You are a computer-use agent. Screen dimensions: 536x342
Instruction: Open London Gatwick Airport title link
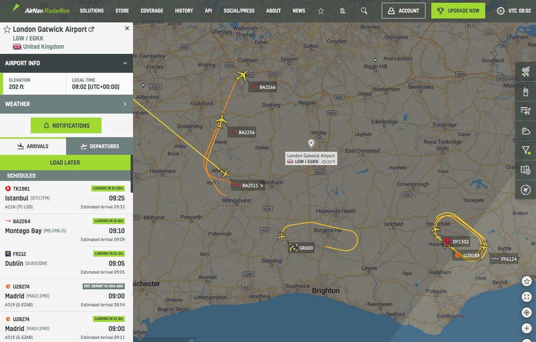[50, 29]
